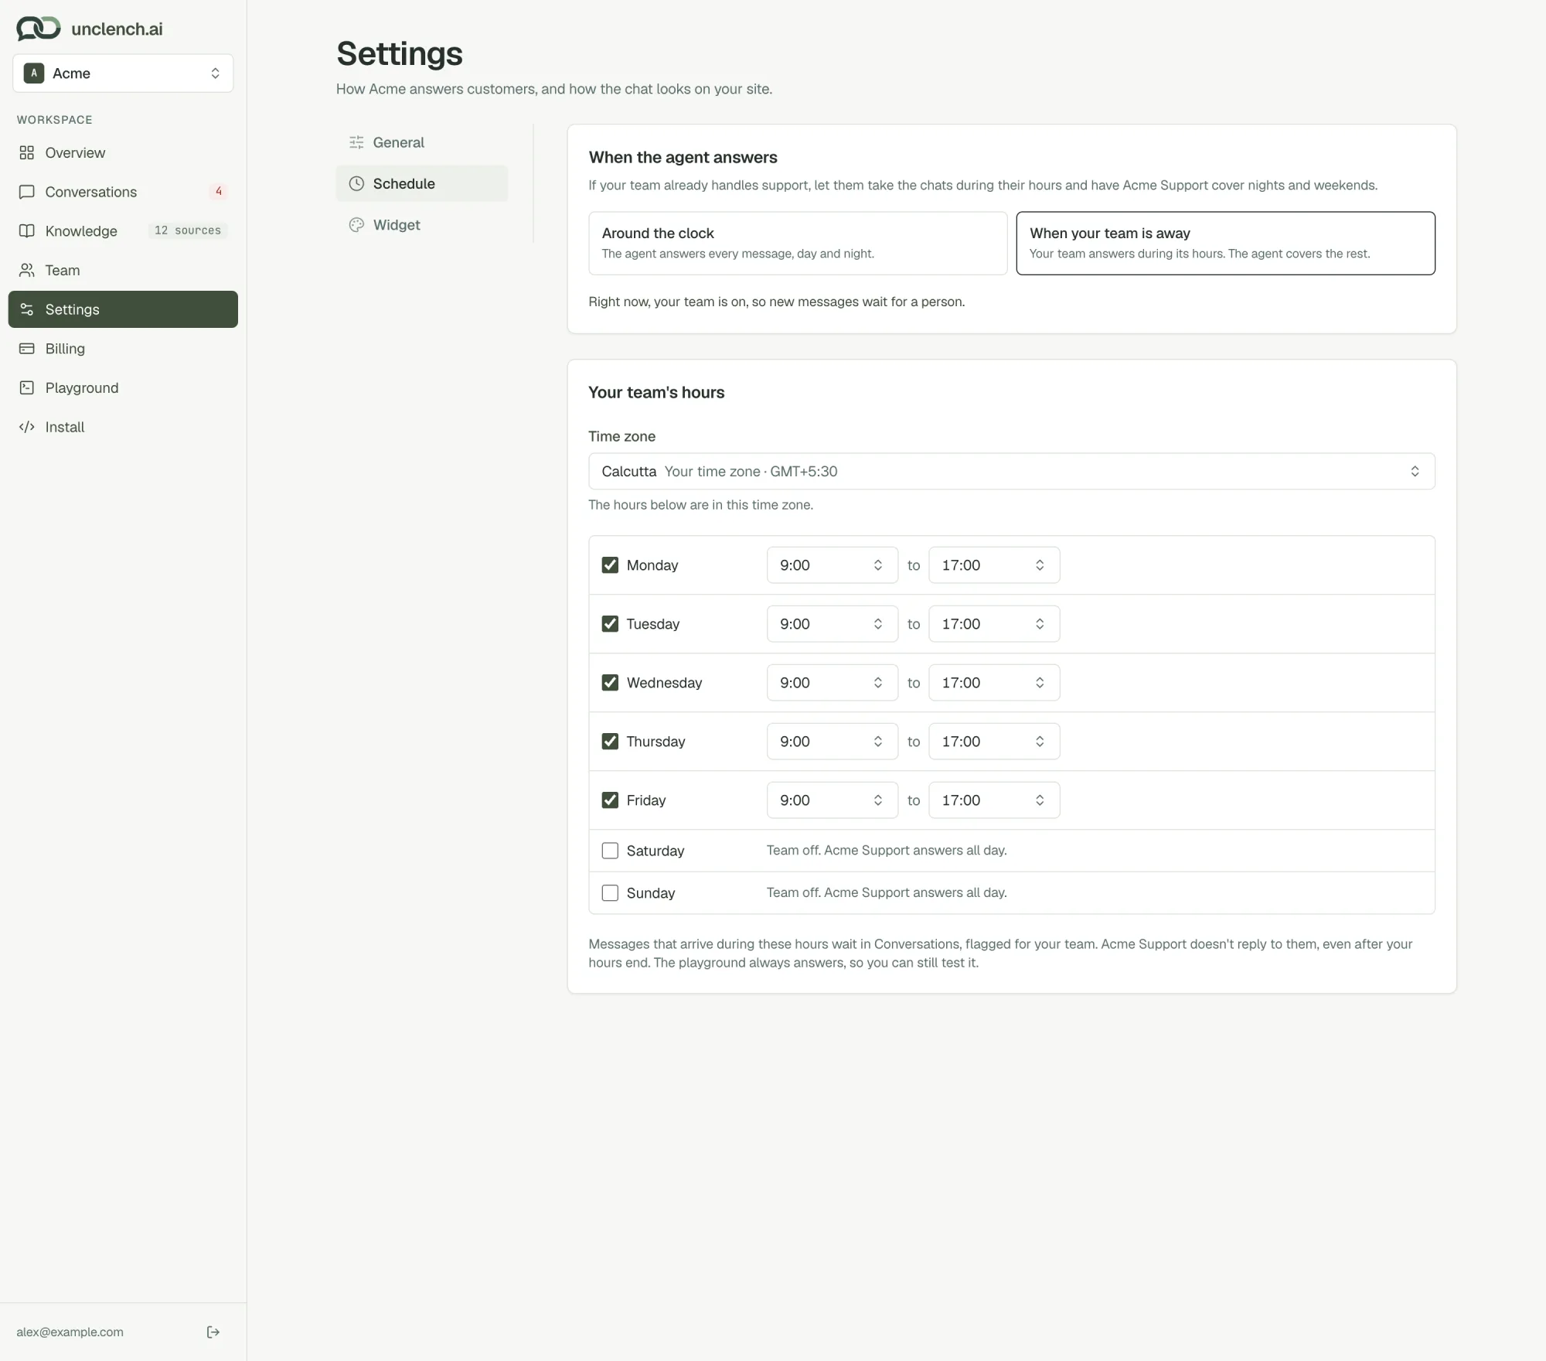Viewport: 1546px width, 1361px height.
Task: Click the Time zone label
Action: click(621, 436)
